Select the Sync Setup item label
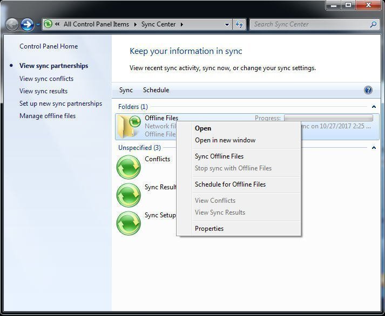 pyautogui.click(x=160, y=215)
